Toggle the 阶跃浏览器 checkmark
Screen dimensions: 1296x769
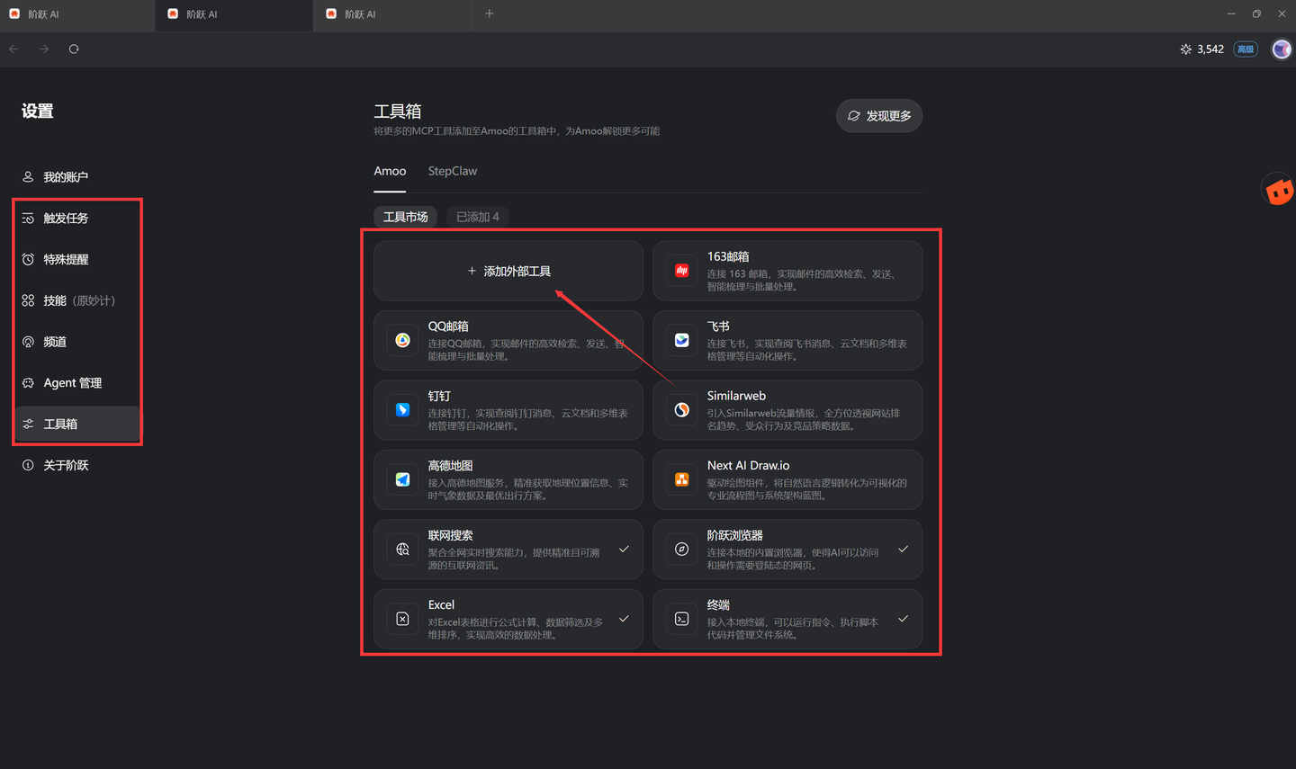pos(903,549)
